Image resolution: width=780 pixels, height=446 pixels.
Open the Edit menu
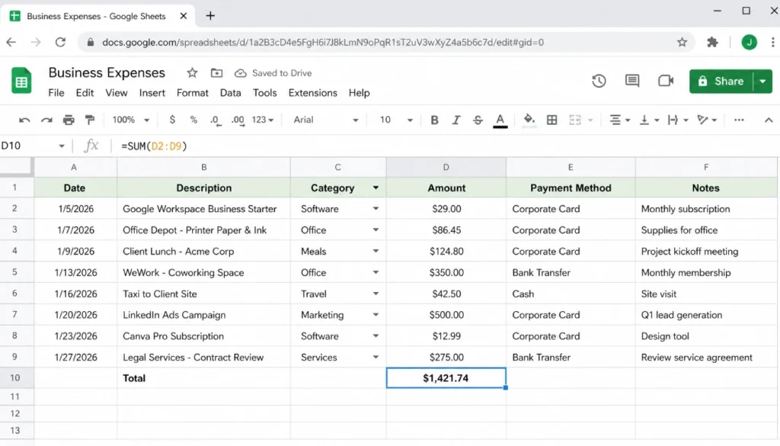pos(85,93)
